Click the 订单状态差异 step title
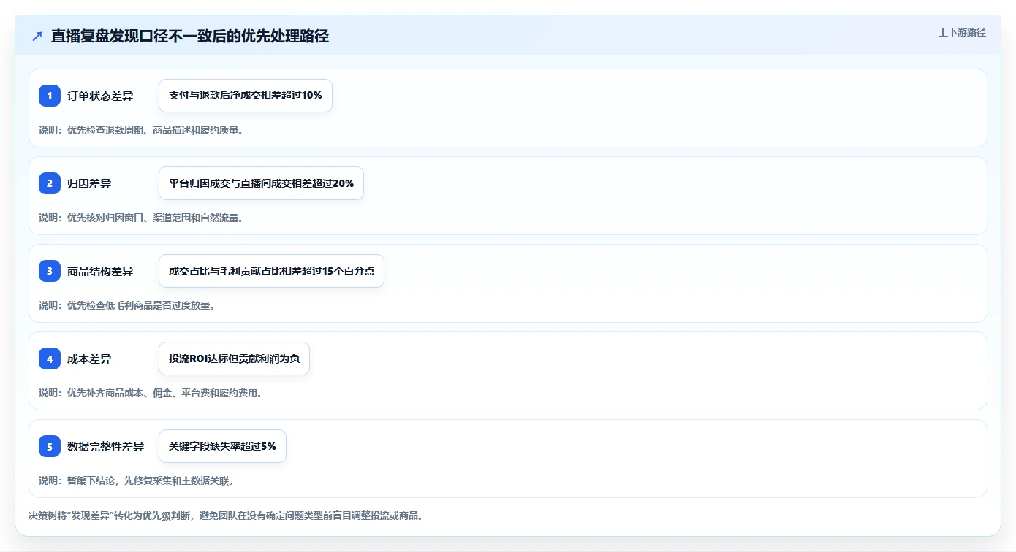Image resolution: width=1016 pixels, height=552 pixels. click(100, 96)
